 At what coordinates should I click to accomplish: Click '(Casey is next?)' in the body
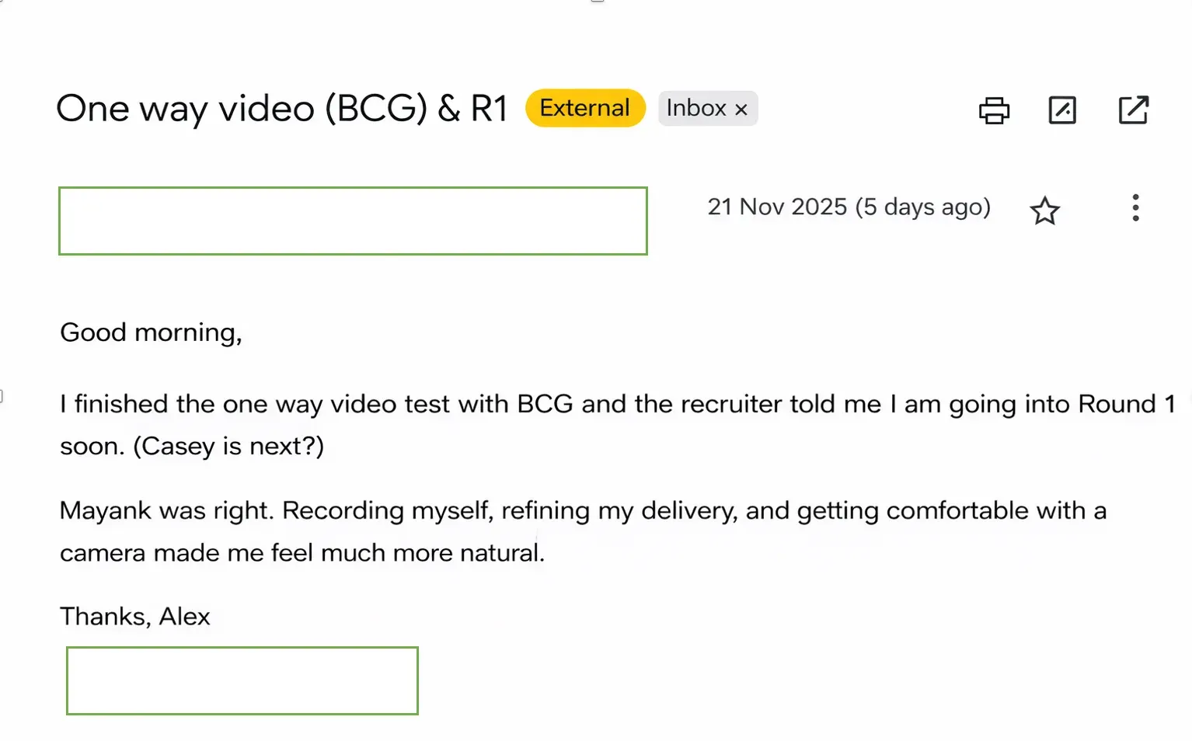(228, 446)
